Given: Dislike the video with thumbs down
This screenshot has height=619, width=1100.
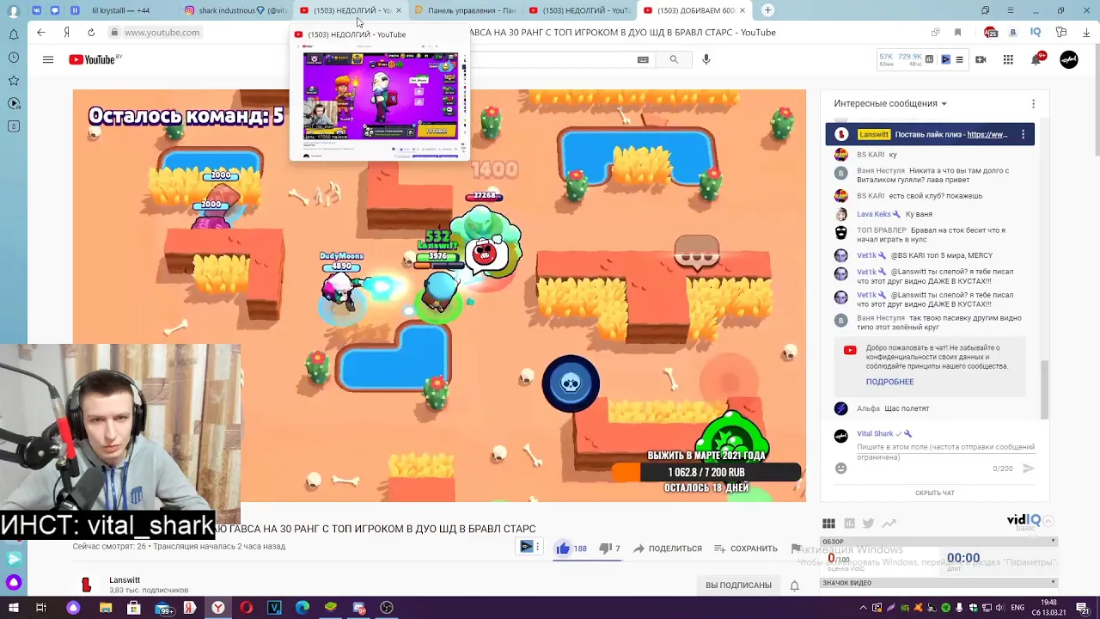Looking at the screenshot, I should tap(604, 549).
